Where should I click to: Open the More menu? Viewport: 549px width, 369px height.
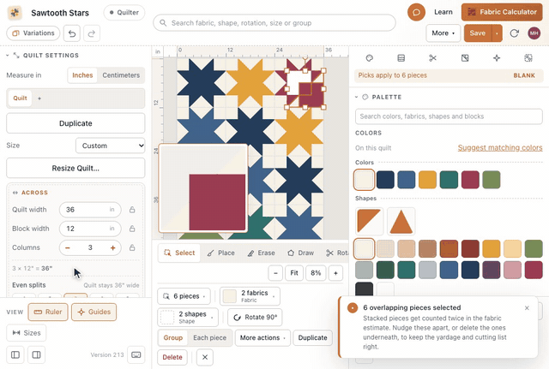(x=443, y=33)
